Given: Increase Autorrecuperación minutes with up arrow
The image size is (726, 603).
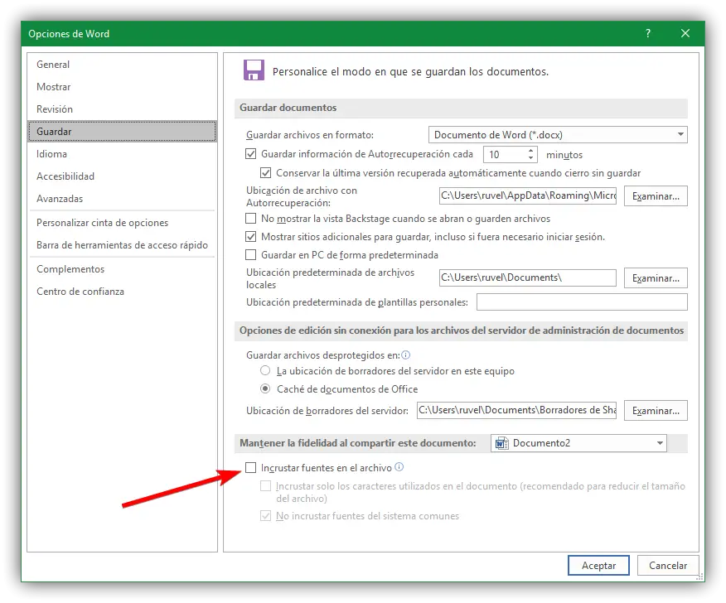Looking at the screenshot, I should click(x=530, y=151).
